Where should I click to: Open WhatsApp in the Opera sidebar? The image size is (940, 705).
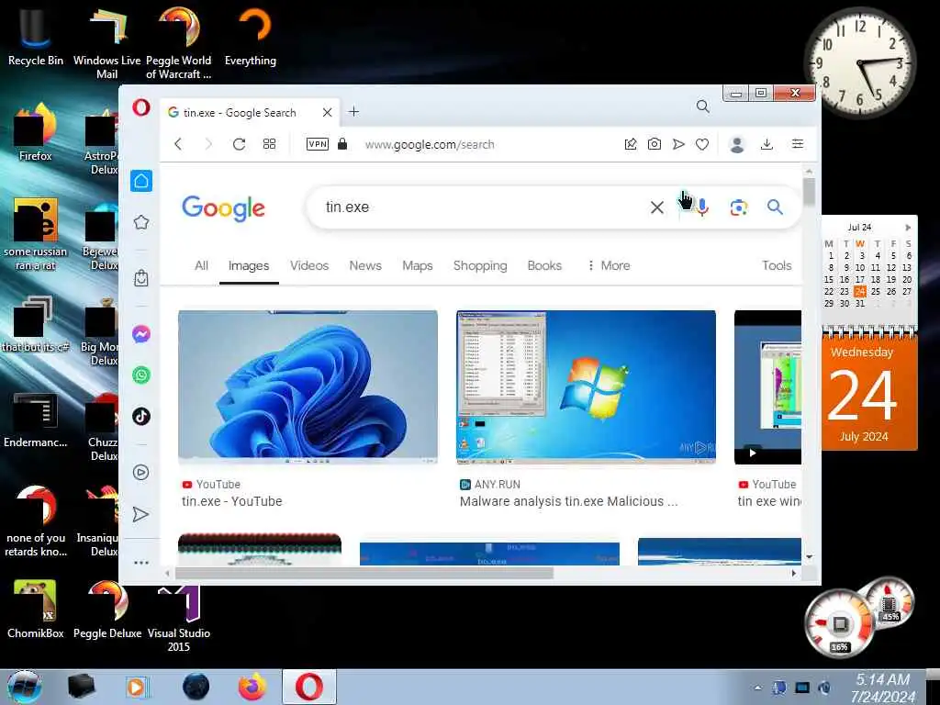pyautogui.click(x=141, y=375)
